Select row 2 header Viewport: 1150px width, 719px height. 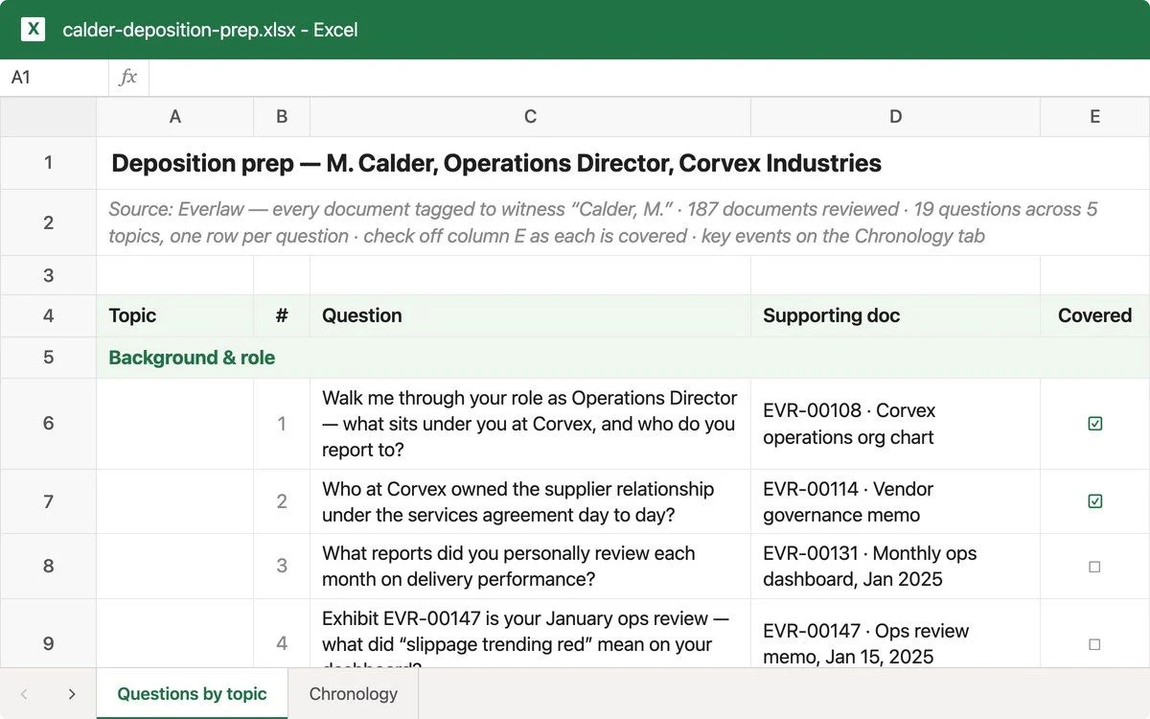click(48, 222)
